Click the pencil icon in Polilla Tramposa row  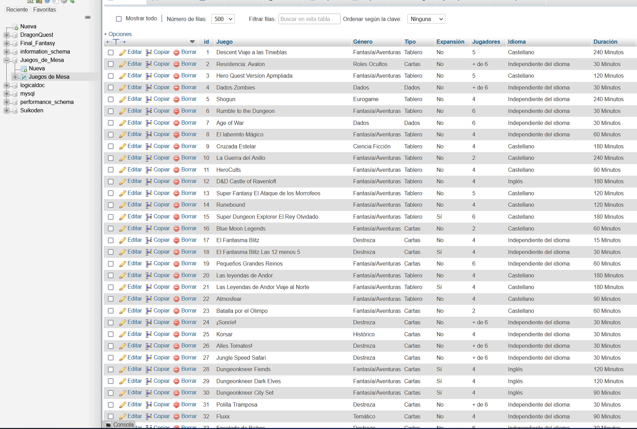123,405
